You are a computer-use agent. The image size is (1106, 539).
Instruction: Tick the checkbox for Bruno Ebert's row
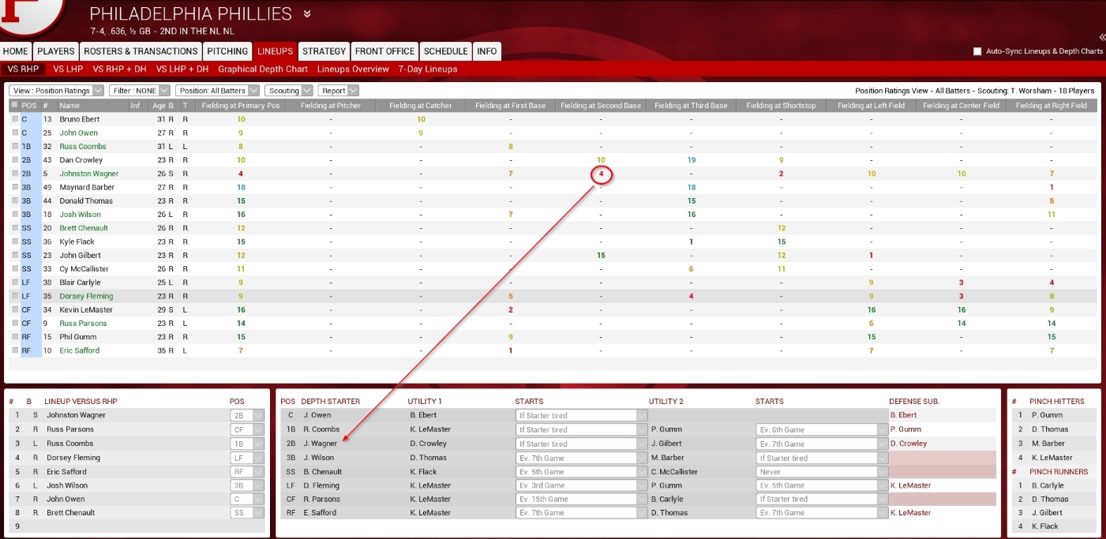coord(14,119)
